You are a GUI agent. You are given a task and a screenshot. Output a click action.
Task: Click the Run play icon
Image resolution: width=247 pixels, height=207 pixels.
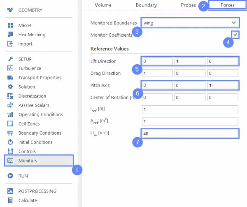click(x=10, y=176)
